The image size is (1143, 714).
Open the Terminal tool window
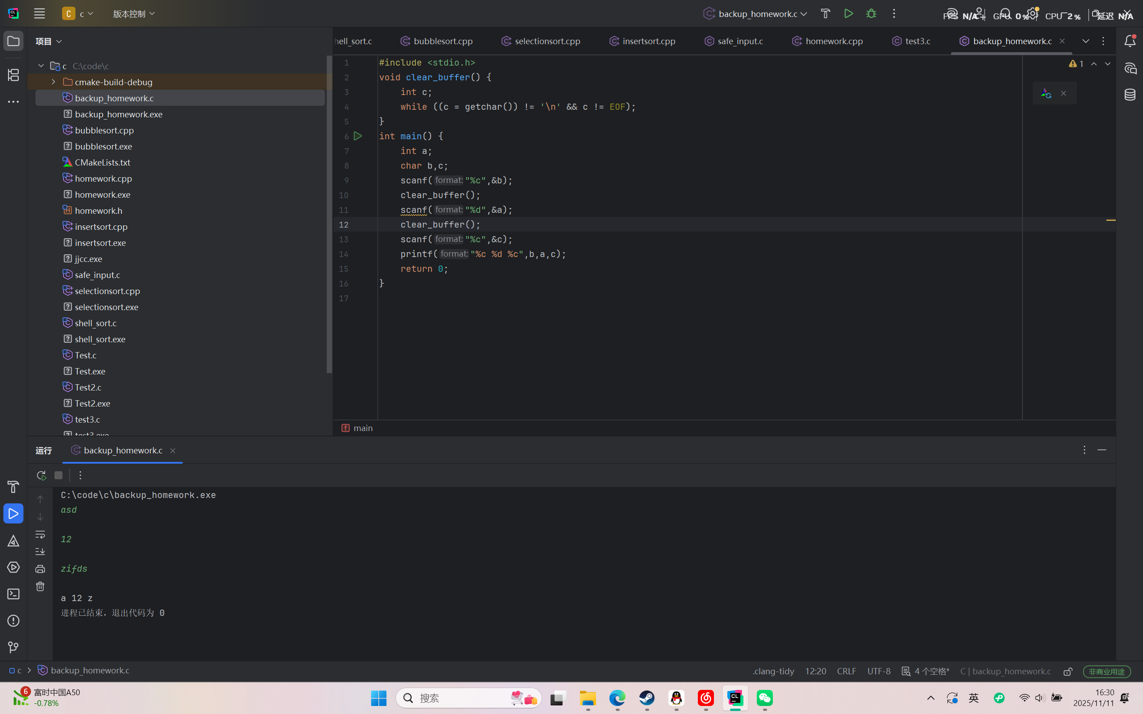point(13,594)
